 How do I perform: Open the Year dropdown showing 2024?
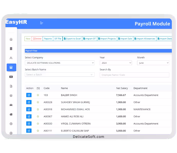pyautogui.click(x=116, y=63)
